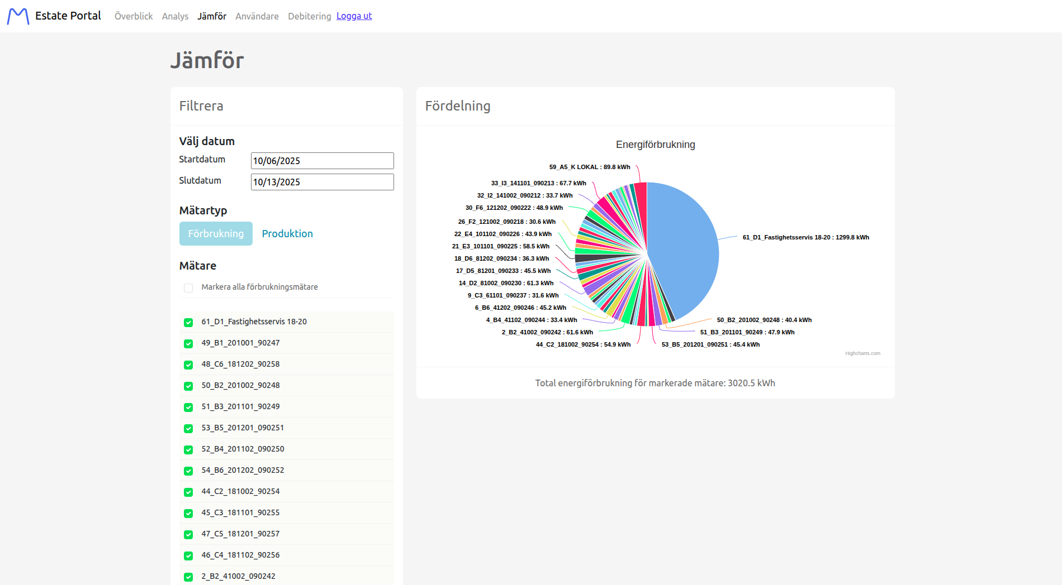Edit the Startdatum date field

pos(323,161)
